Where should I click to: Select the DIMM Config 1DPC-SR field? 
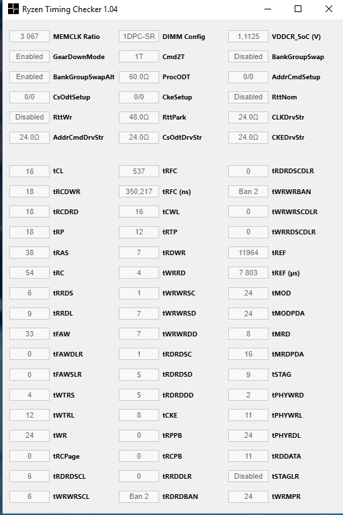coord(139,36)
